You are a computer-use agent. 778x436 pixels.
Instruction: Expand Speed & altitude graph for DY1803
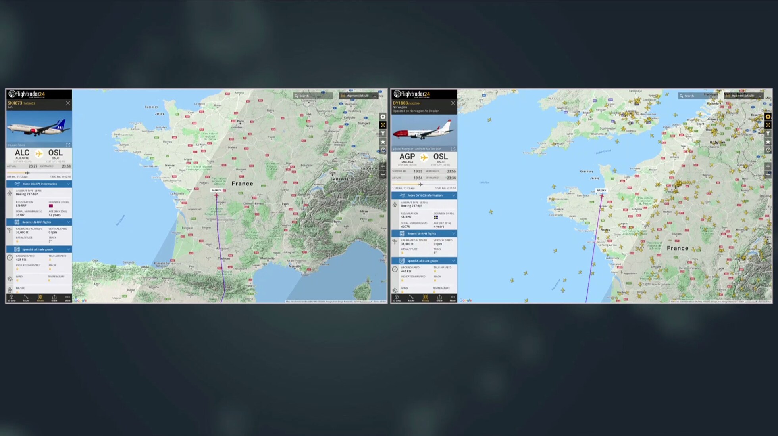pos(424,261)
